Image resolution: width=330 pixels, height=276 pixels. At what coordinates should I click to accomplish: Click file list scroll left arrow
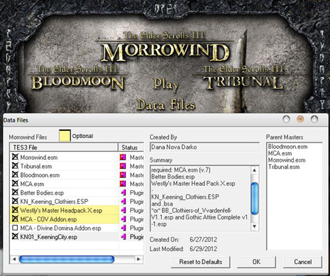14,259
